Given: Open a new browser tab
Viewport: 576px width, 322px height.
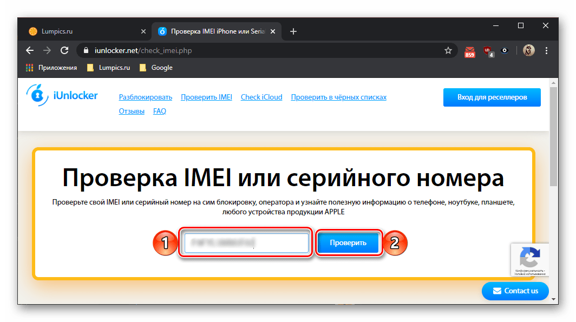Looking at the screenshot, I should (x=293, y=31).
